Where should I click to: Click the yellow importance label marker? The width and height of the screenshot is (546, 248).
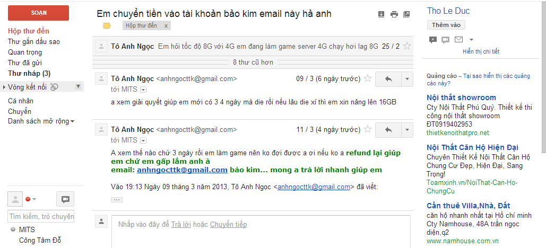click(107, 26)
